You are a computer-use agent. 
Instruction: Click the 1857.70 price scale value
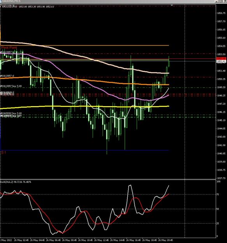click(x=221, y=21)
